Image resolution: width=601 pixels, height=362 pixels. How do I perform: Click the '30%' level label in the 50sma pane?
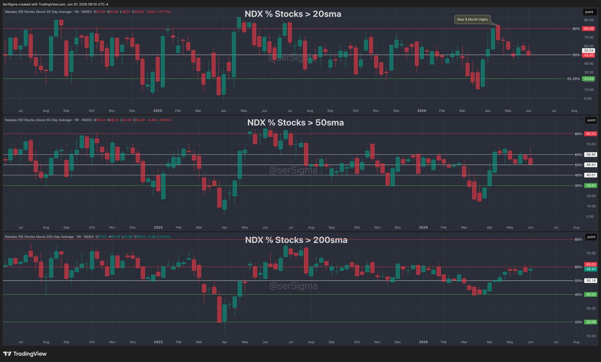(578, 185)
